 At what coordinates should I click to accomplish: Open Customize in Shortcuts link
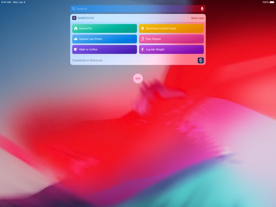pos(87,60)
